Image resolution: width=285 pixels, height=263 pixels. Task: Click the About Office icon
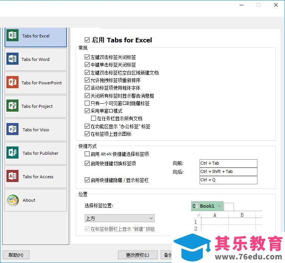pos(13,200)
